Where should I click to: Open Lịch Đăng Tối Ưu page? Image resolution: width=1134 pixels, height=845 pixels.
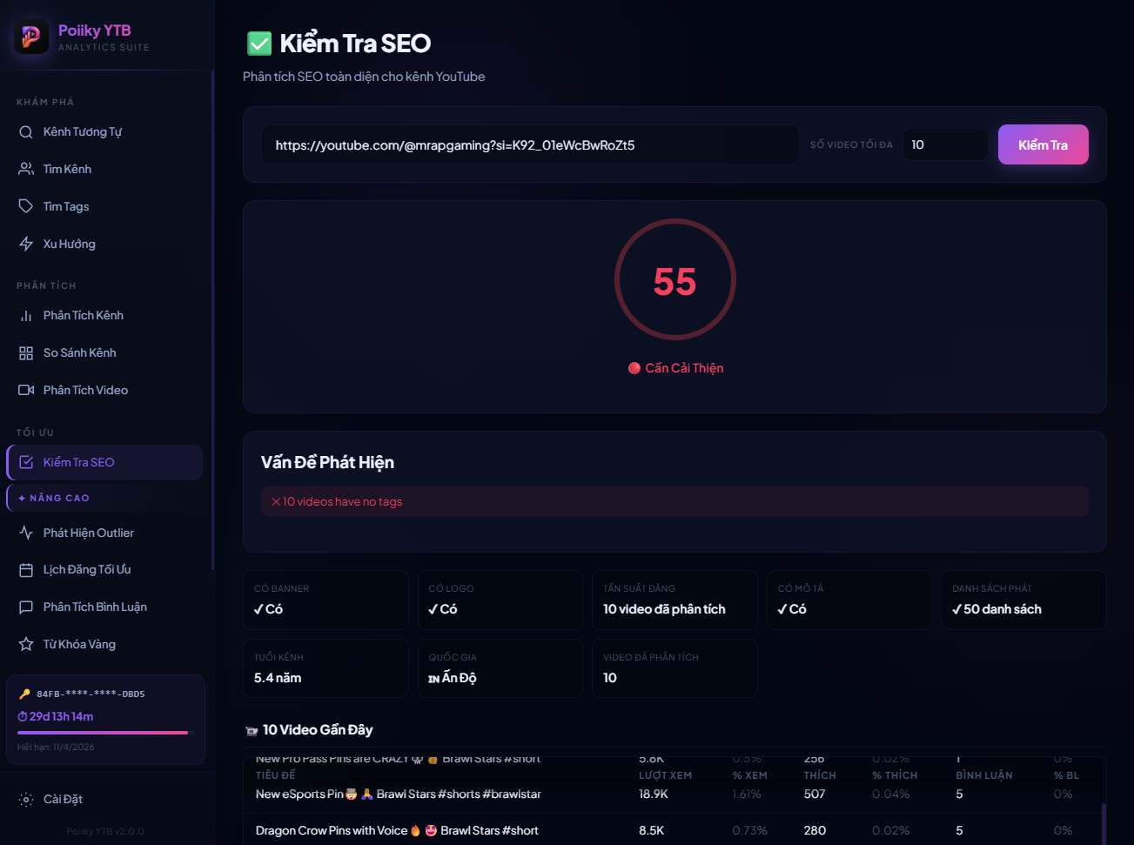click(x=87, y=570)
